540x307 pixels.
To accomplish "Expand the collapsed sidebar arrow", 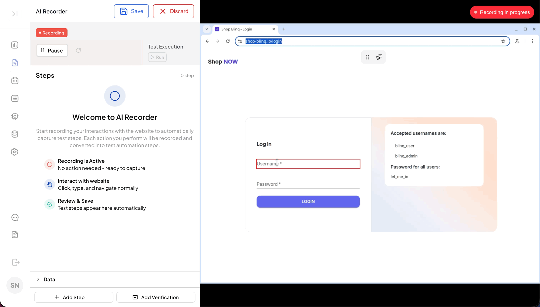I will pyautogui.click(x=15, y=14).
